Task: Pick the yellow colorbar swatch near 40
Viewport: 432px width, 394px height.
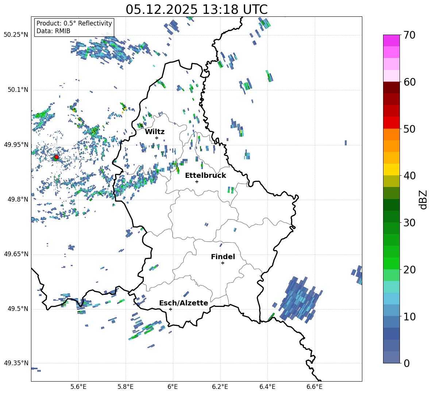Action: (391, 169)
